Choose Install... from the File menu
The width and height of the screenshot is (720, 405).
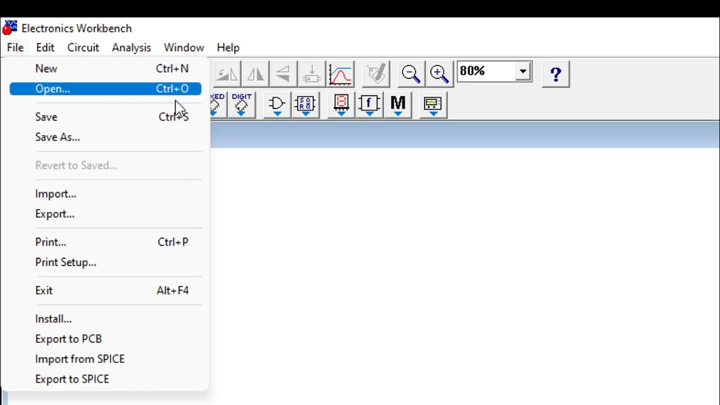[x=105, y=319]
